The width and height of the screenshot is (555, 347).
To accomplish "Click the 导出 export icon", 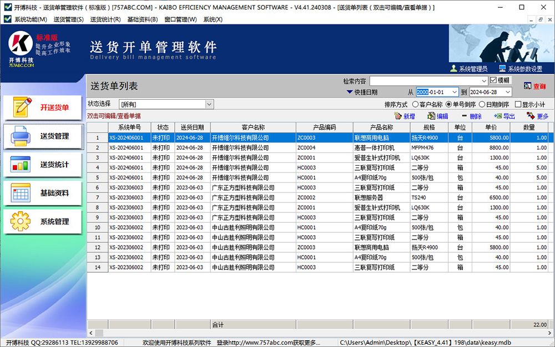I will (498, 116).
